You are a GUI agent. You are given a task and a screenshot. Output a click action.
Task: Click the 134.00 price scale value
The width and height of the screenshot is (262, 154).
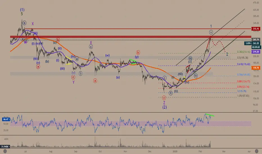pyautogui.click(x=256, y=83)
